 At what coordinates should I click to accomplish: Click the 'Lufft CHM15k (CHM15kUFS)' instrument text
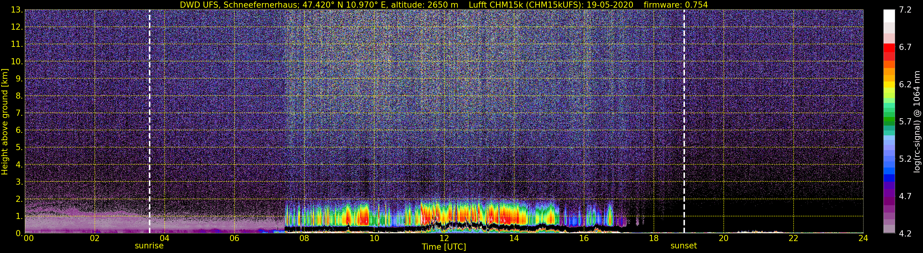click(526, 5)
